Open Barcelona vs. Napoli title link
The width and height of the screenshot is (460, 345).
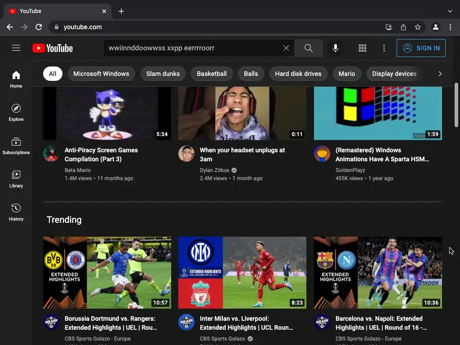tap(381, 323)
